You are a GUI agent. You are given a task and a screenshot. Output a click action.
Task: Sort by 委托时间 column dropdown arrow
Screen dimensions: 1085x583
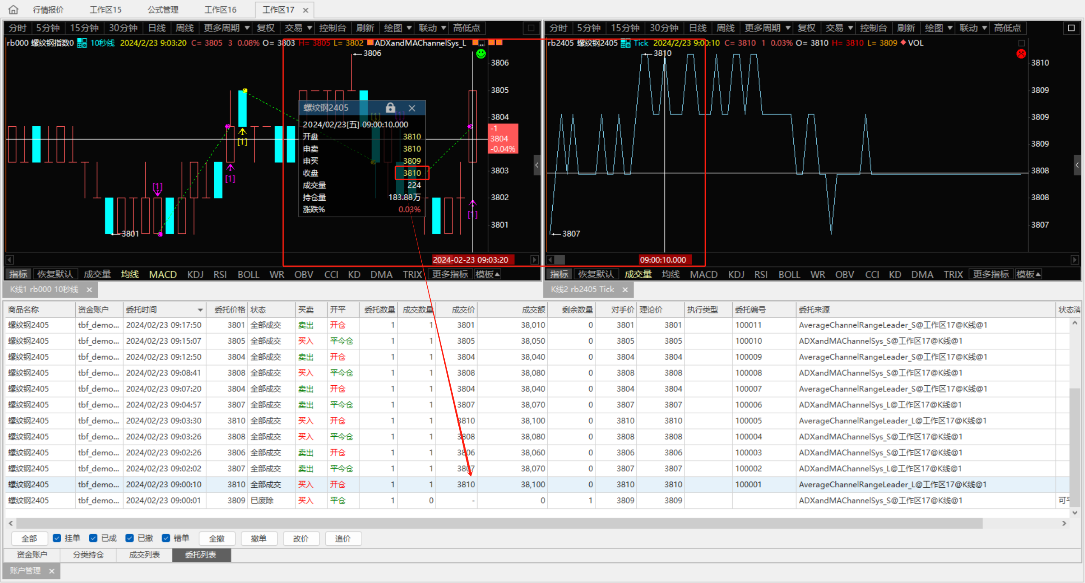point(200,310)
